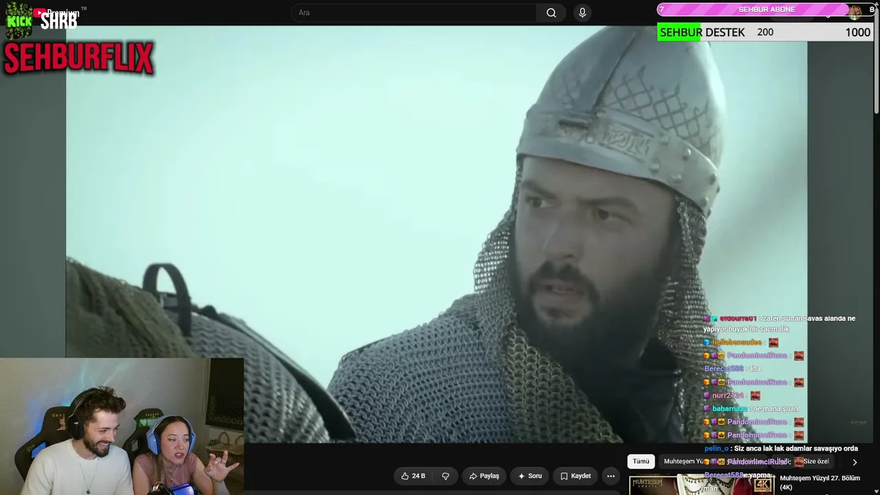Save the video using Kaydet
The width and height of the screenshot is (880, 495).
(575, 476)
